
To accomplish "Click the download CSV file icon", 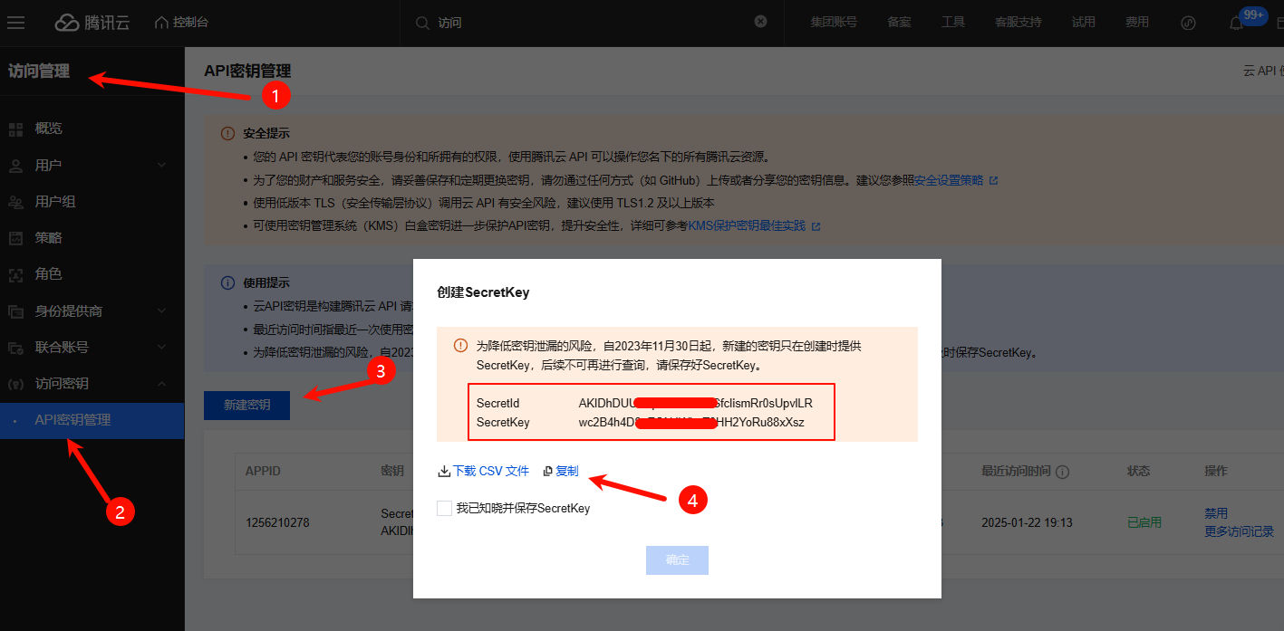I will tap(444, 472).
